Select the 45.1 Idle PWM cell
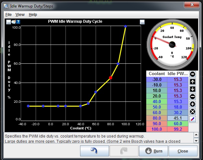Image resolution: width=203 pixels, height=160 pixels. [x=178, y=118]
